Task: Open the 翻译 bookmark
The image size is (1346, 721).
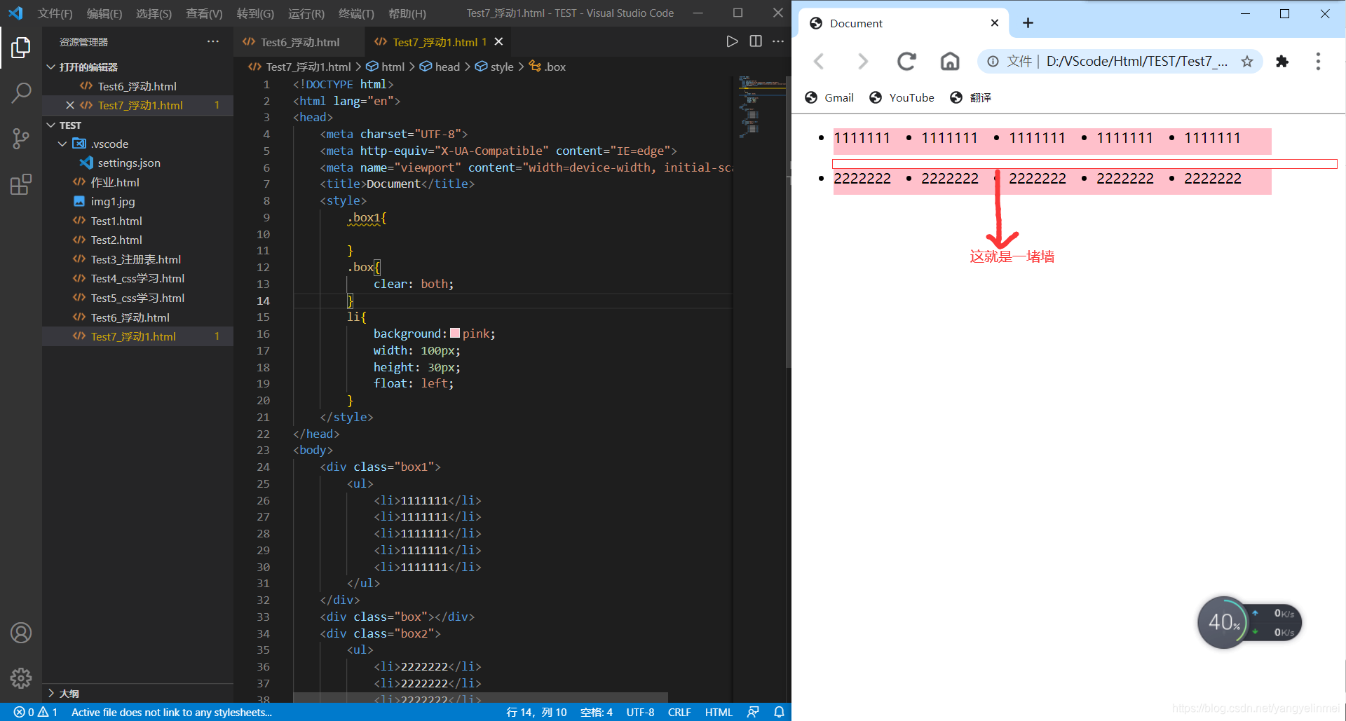Action: (971, 97)
